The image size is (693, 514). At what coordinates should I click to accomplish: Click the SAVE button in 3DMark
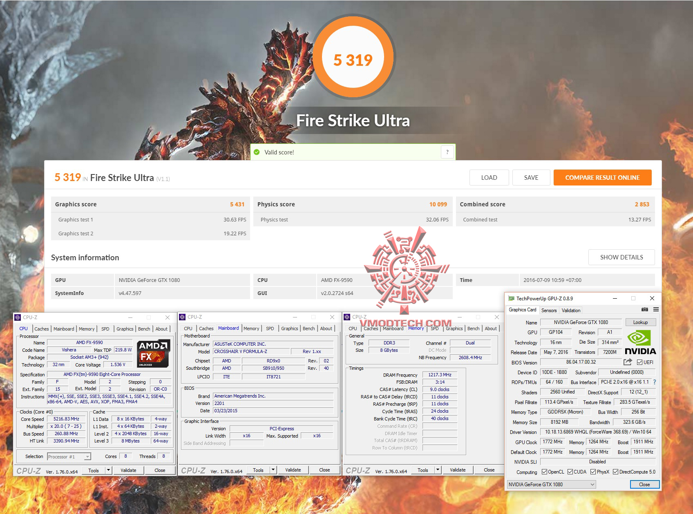(x=531, y=178)
